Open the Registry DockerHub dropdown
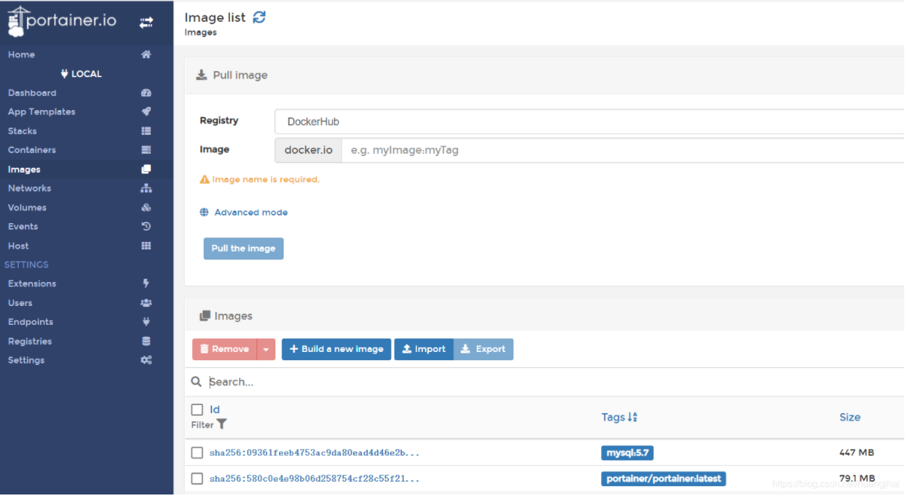The image size is (911, 496). click(x=589, y=121)
